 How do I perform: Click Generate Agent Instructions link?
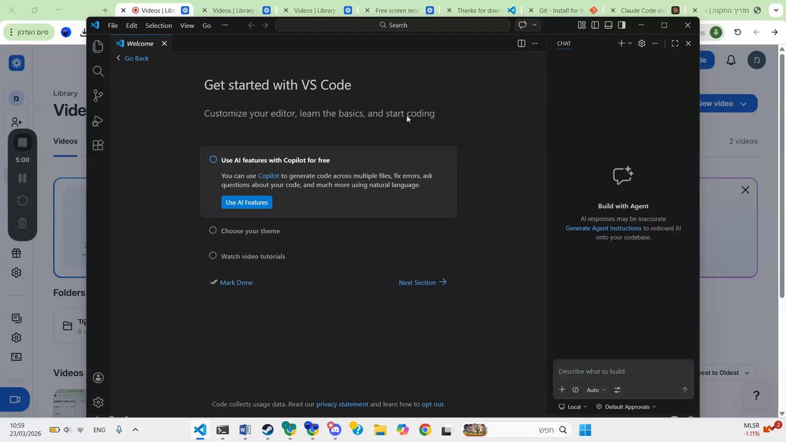pos(604,228)
